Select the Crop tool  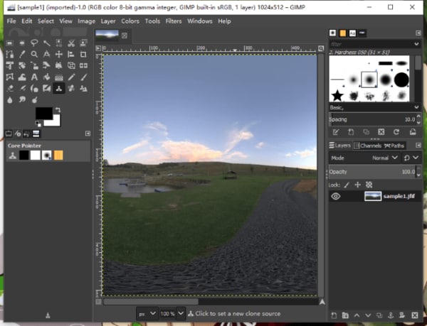click(83, 54)
